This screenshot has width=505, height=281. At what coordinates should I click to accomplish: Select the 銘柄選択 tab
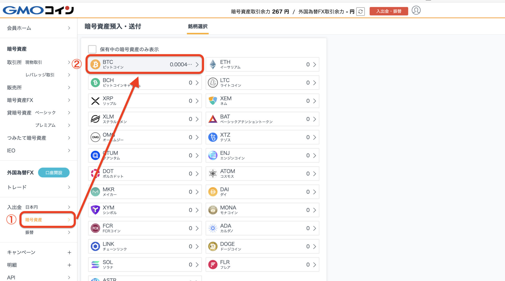point(198,26)
